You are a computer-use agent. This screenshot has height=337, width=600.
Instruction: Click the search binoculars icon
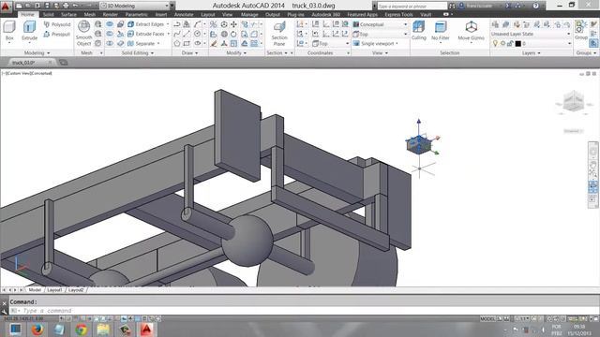coord(452,6)
